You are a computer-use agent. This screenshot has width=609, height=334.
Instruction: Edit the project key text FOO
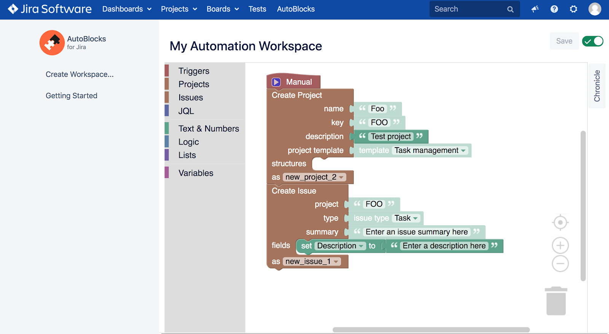click(x=379, y=122)
